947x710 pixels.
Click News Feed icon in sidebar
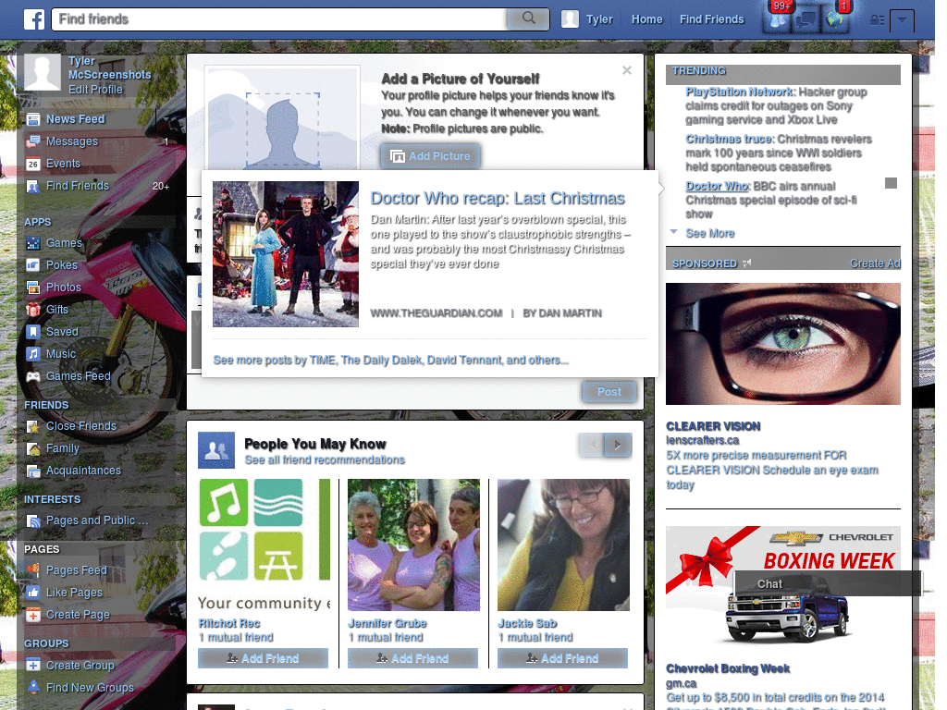click(33, 119)
